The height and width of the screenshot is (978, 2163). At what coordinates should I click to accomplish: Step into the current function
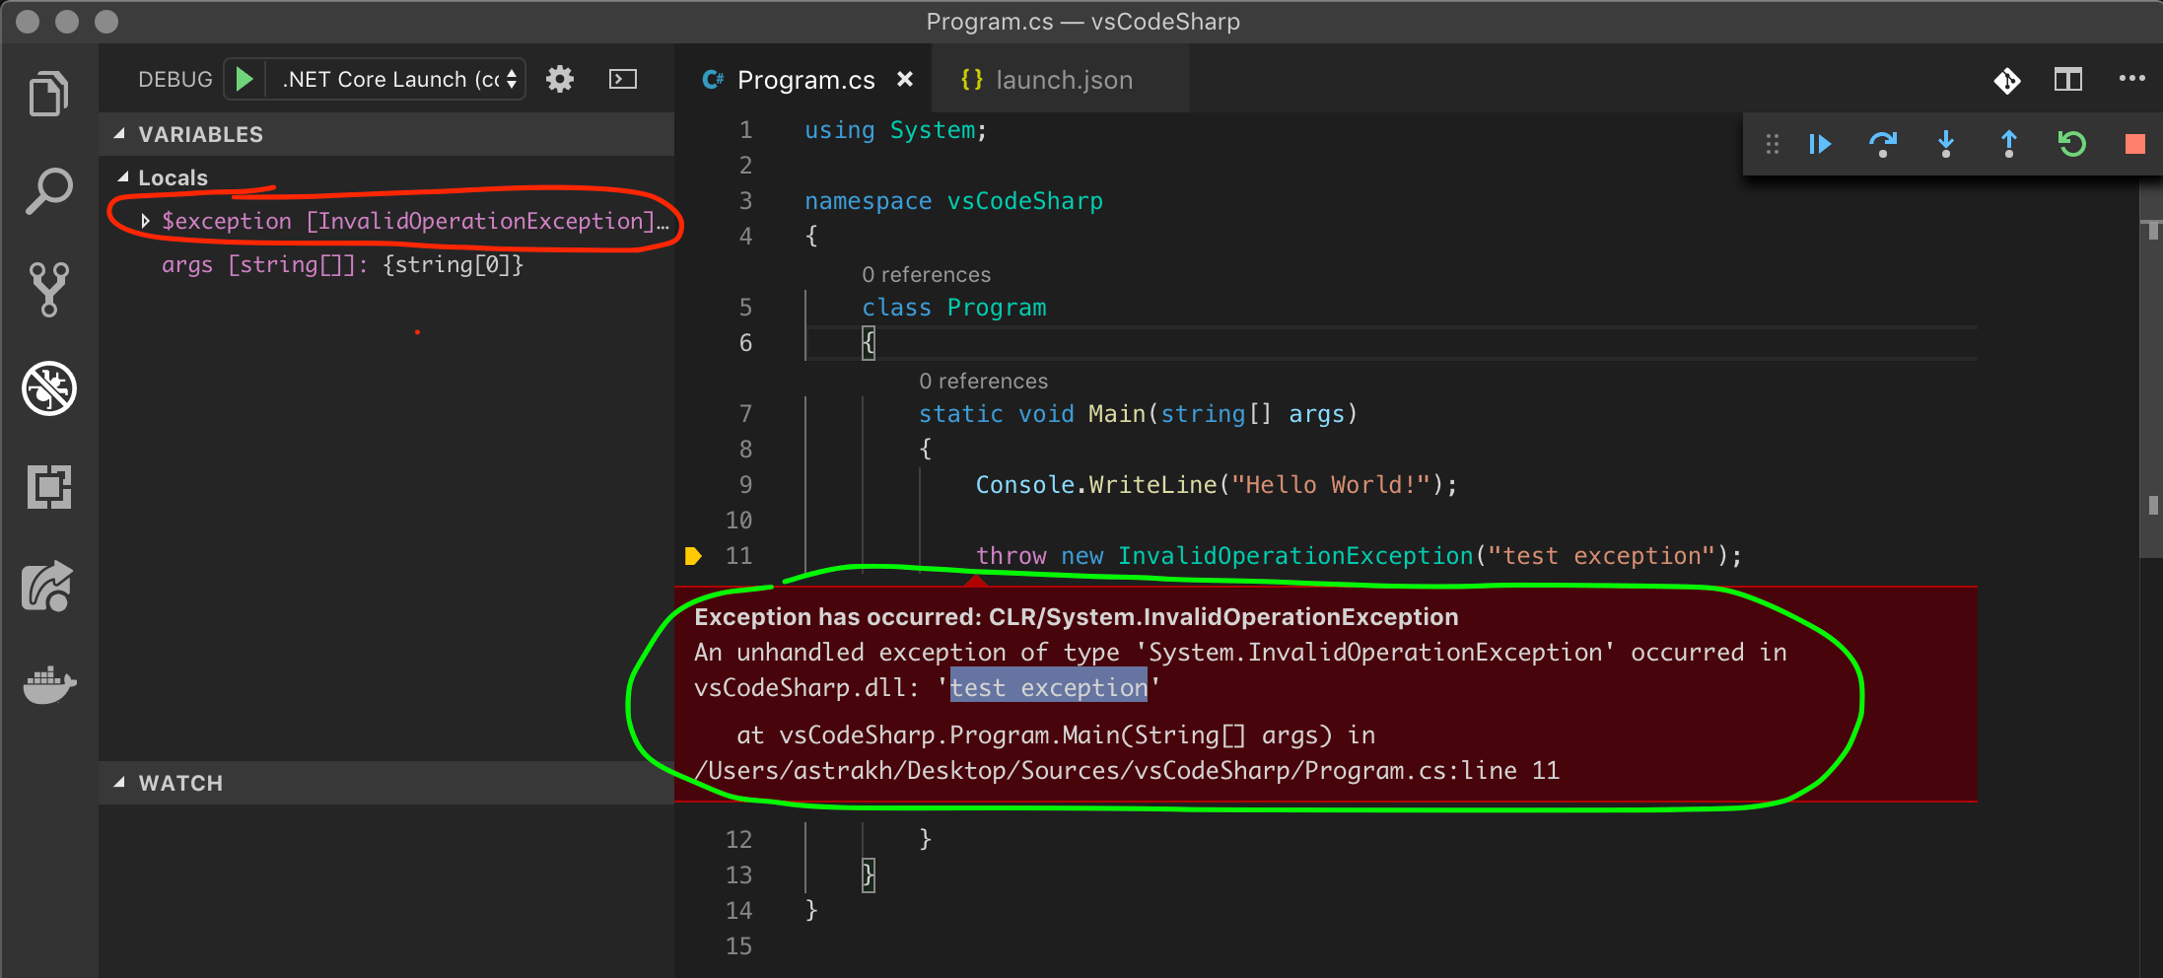1945,144
